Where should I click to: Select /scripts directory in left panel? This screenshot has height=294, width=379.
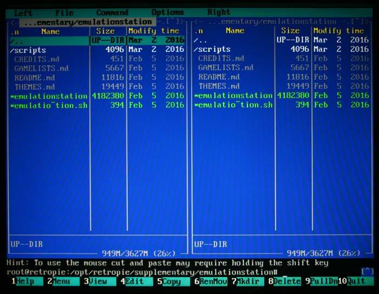(97, 50)
